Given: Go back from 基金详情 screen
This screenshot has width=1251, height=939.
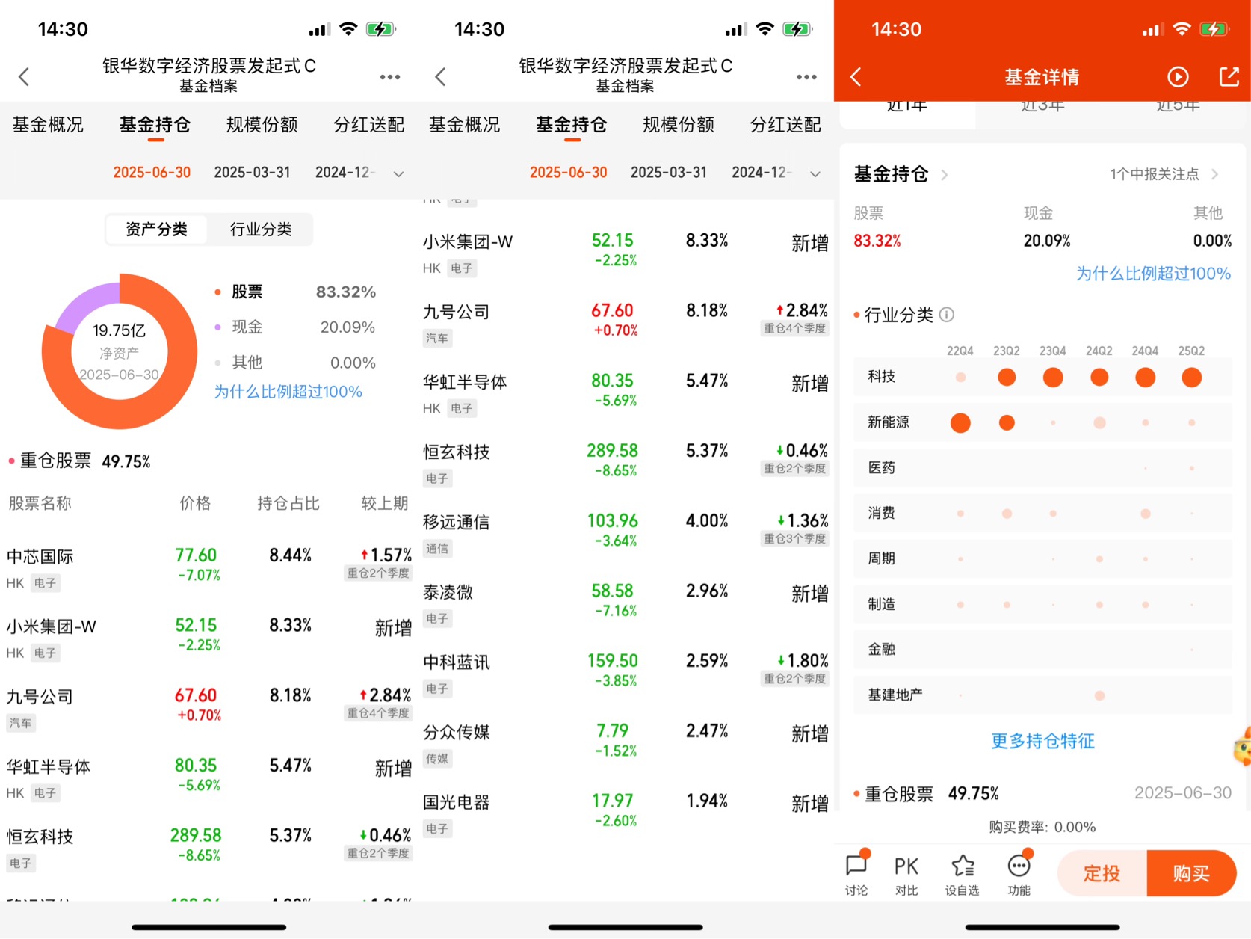Looking at the screenshot, I should pos(856,76).
